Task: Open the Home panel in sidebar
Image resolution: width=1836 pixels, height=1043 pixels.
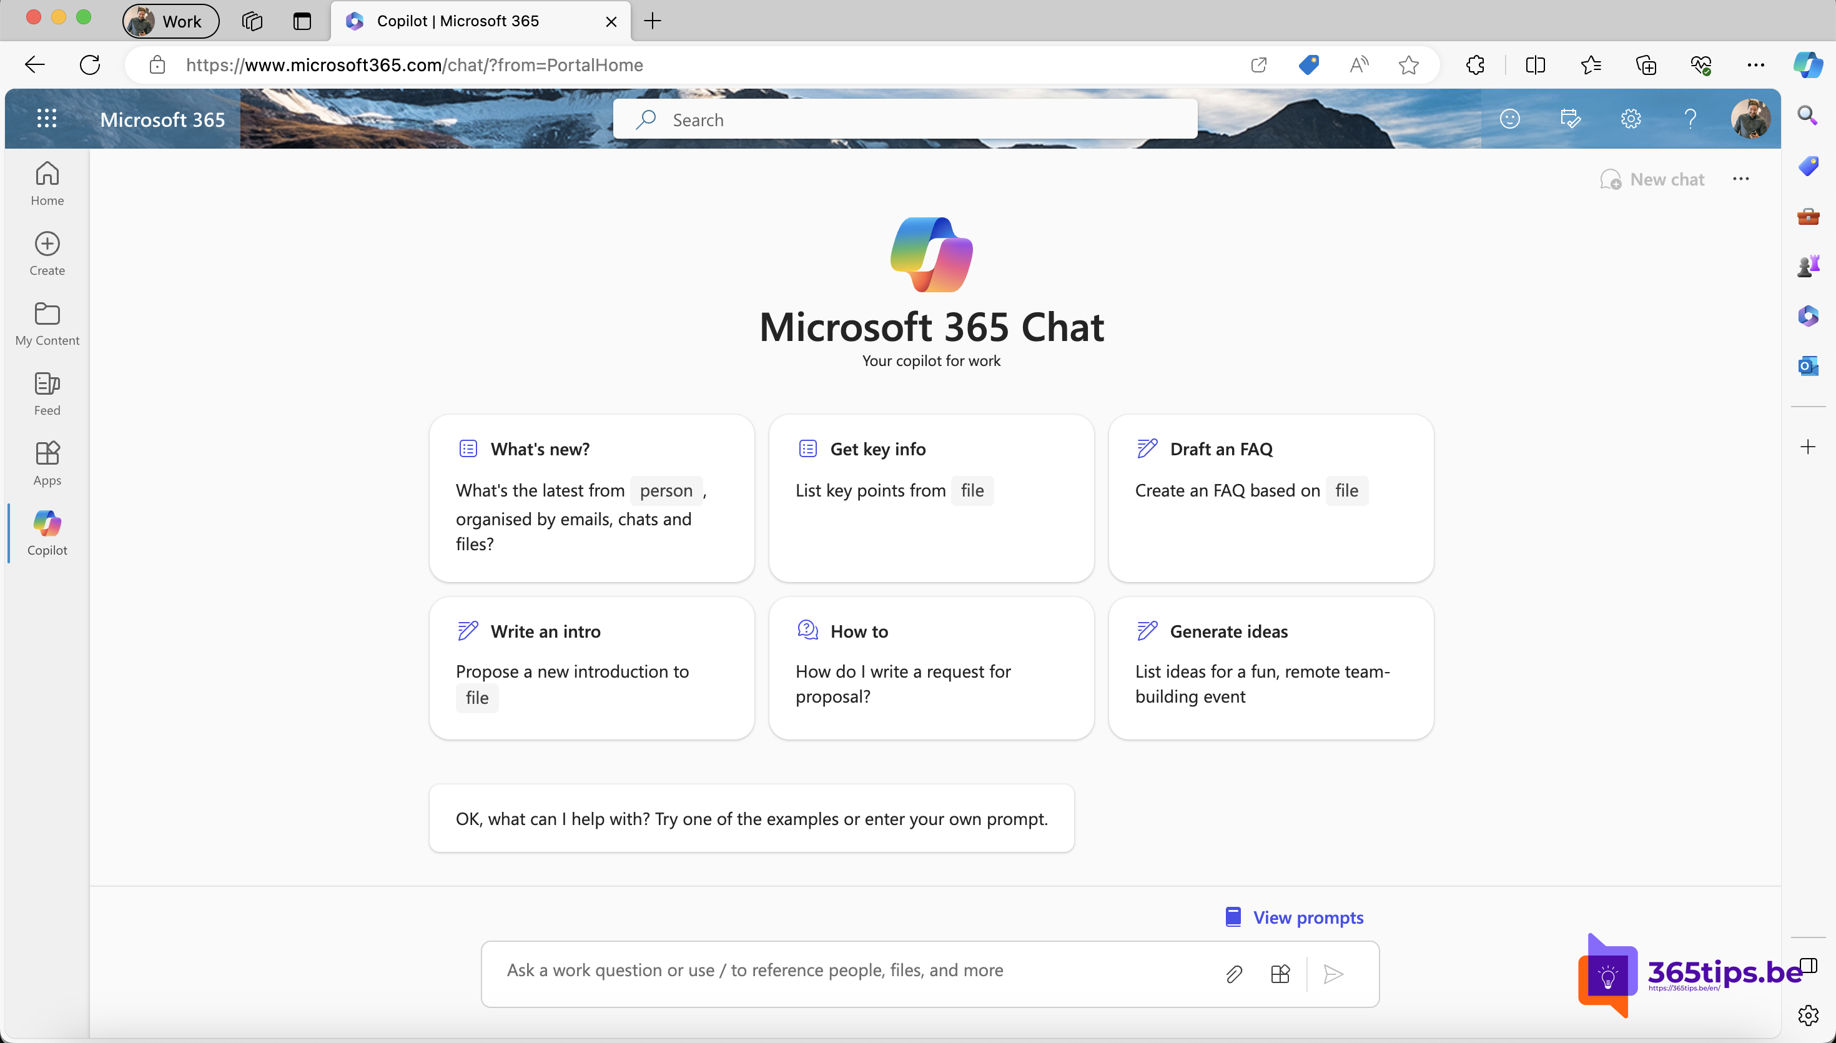Action: (46, 182)
